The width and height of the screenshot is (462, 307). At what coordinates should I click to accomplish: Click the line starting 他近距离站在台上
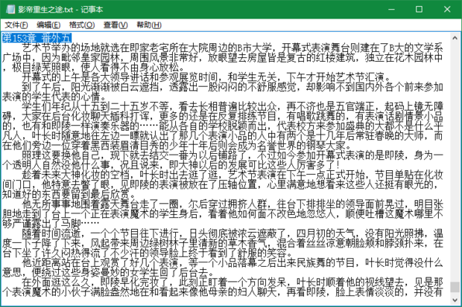pyautogui.click(x=232, y=262)
